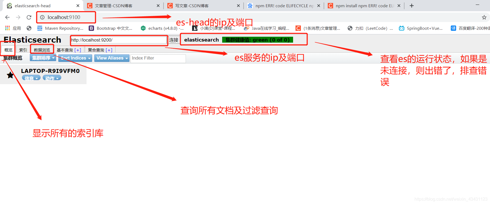Image resolution: width=490 pixels, height=204 pixels.
Task: Open the SpringBoot+Vue bookmark
Action: pyautogui.click(x=421, y=28)
